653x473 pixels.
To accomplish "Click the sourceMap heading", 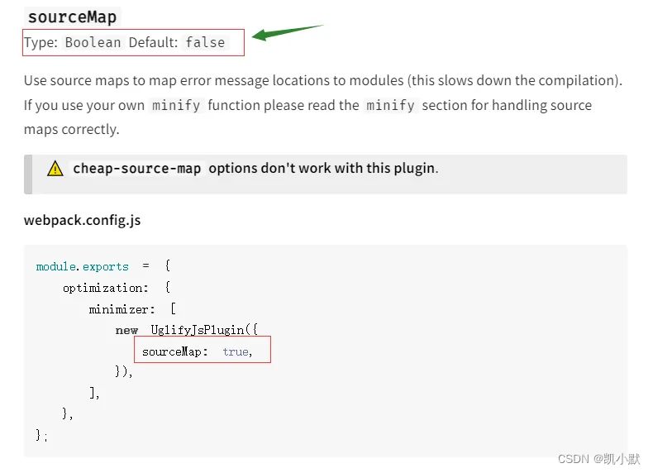I will 73,17.
